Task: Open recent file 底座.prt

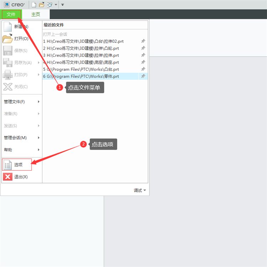Action: coord(90,62)
